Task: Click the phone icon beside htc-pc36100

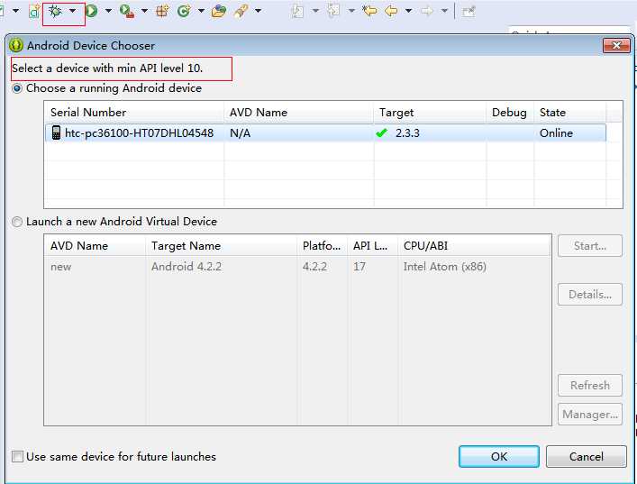Action: click(56, 132)
